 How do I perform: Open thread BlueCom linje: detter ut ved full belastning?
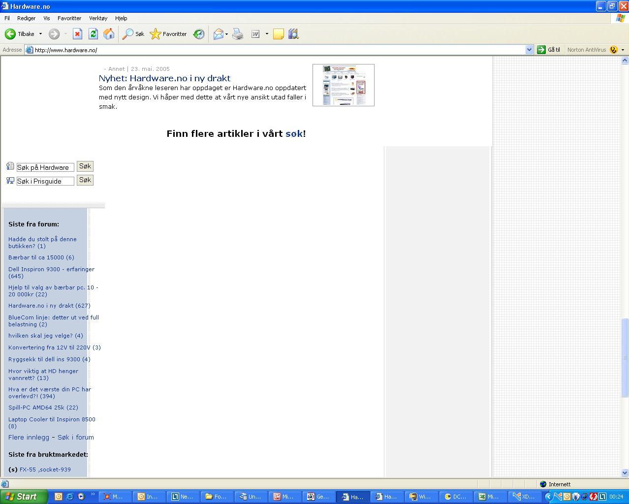(x=54, y=321)
